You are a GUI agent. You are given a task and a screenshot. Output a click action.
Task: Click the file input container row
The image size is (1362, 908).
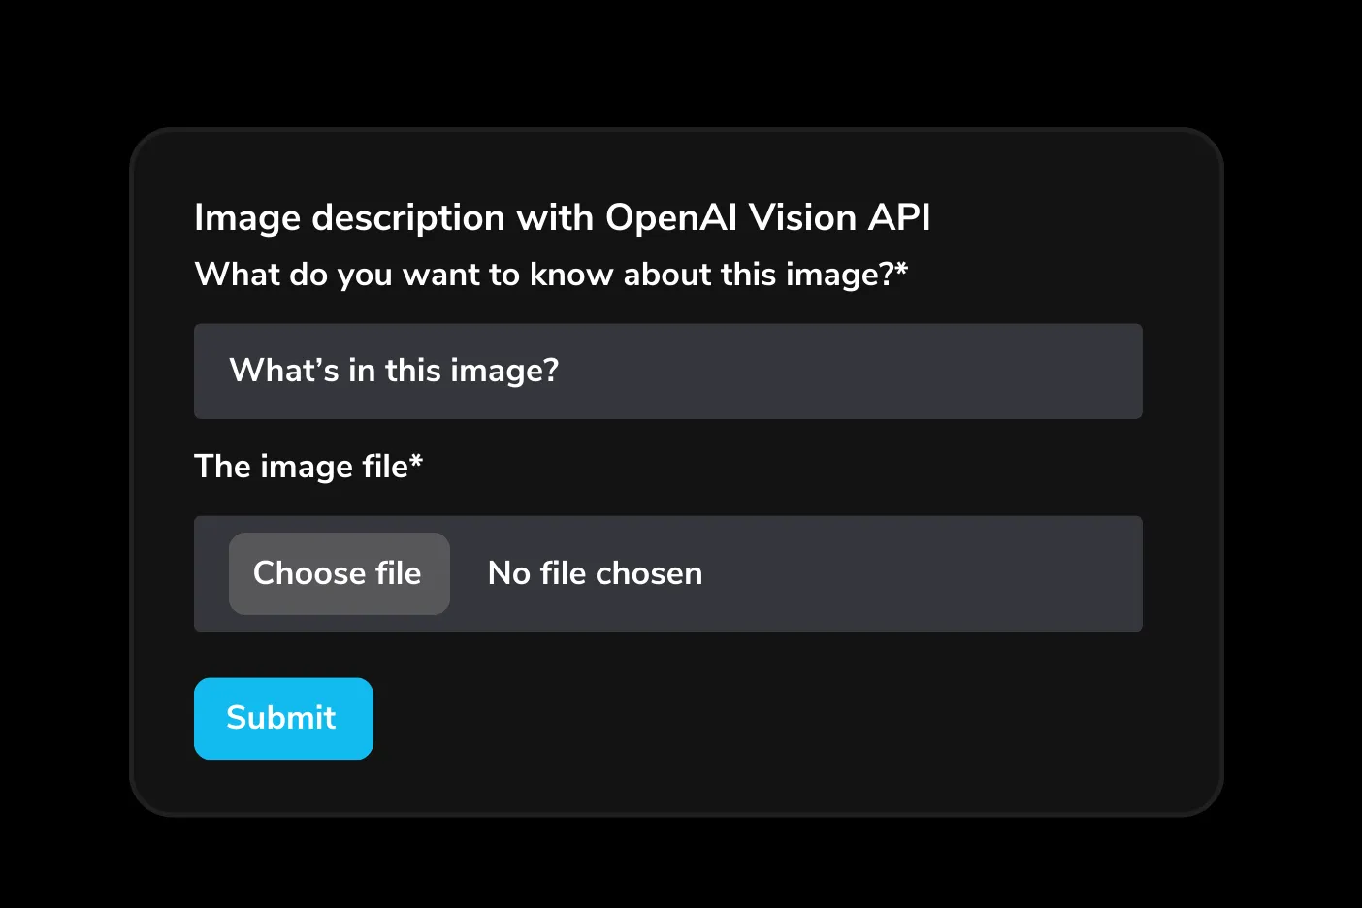coord(668,573)
